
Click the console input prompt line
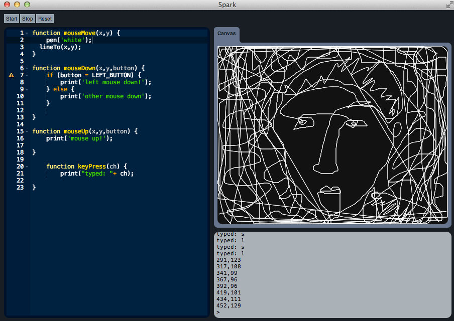(331, 312)
